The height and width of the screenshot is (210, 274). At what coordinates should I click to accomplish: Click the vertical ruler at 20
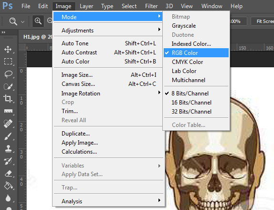pyautogui.click(x=21, y=127)
